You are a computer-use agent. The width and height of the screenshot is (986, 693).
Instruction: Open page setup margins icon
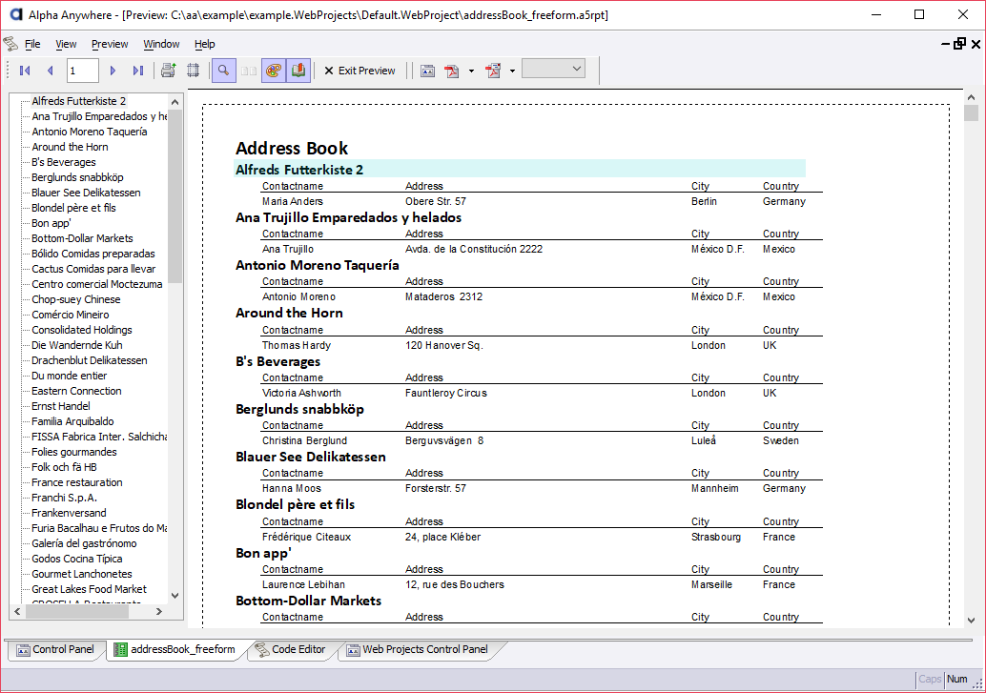(193, 71)
